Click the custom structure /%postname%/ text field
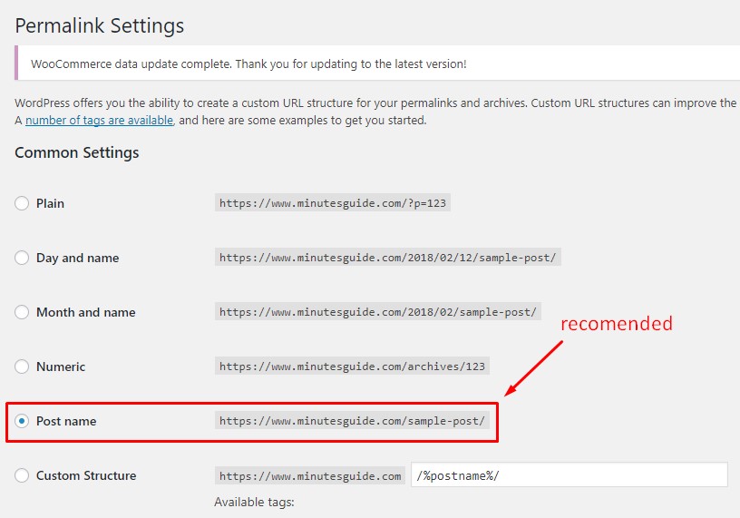 point(570,474)
